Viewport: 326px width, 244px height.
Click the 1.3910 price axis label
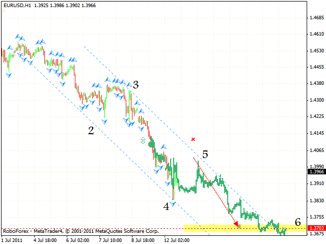click(x=317, y=184)
